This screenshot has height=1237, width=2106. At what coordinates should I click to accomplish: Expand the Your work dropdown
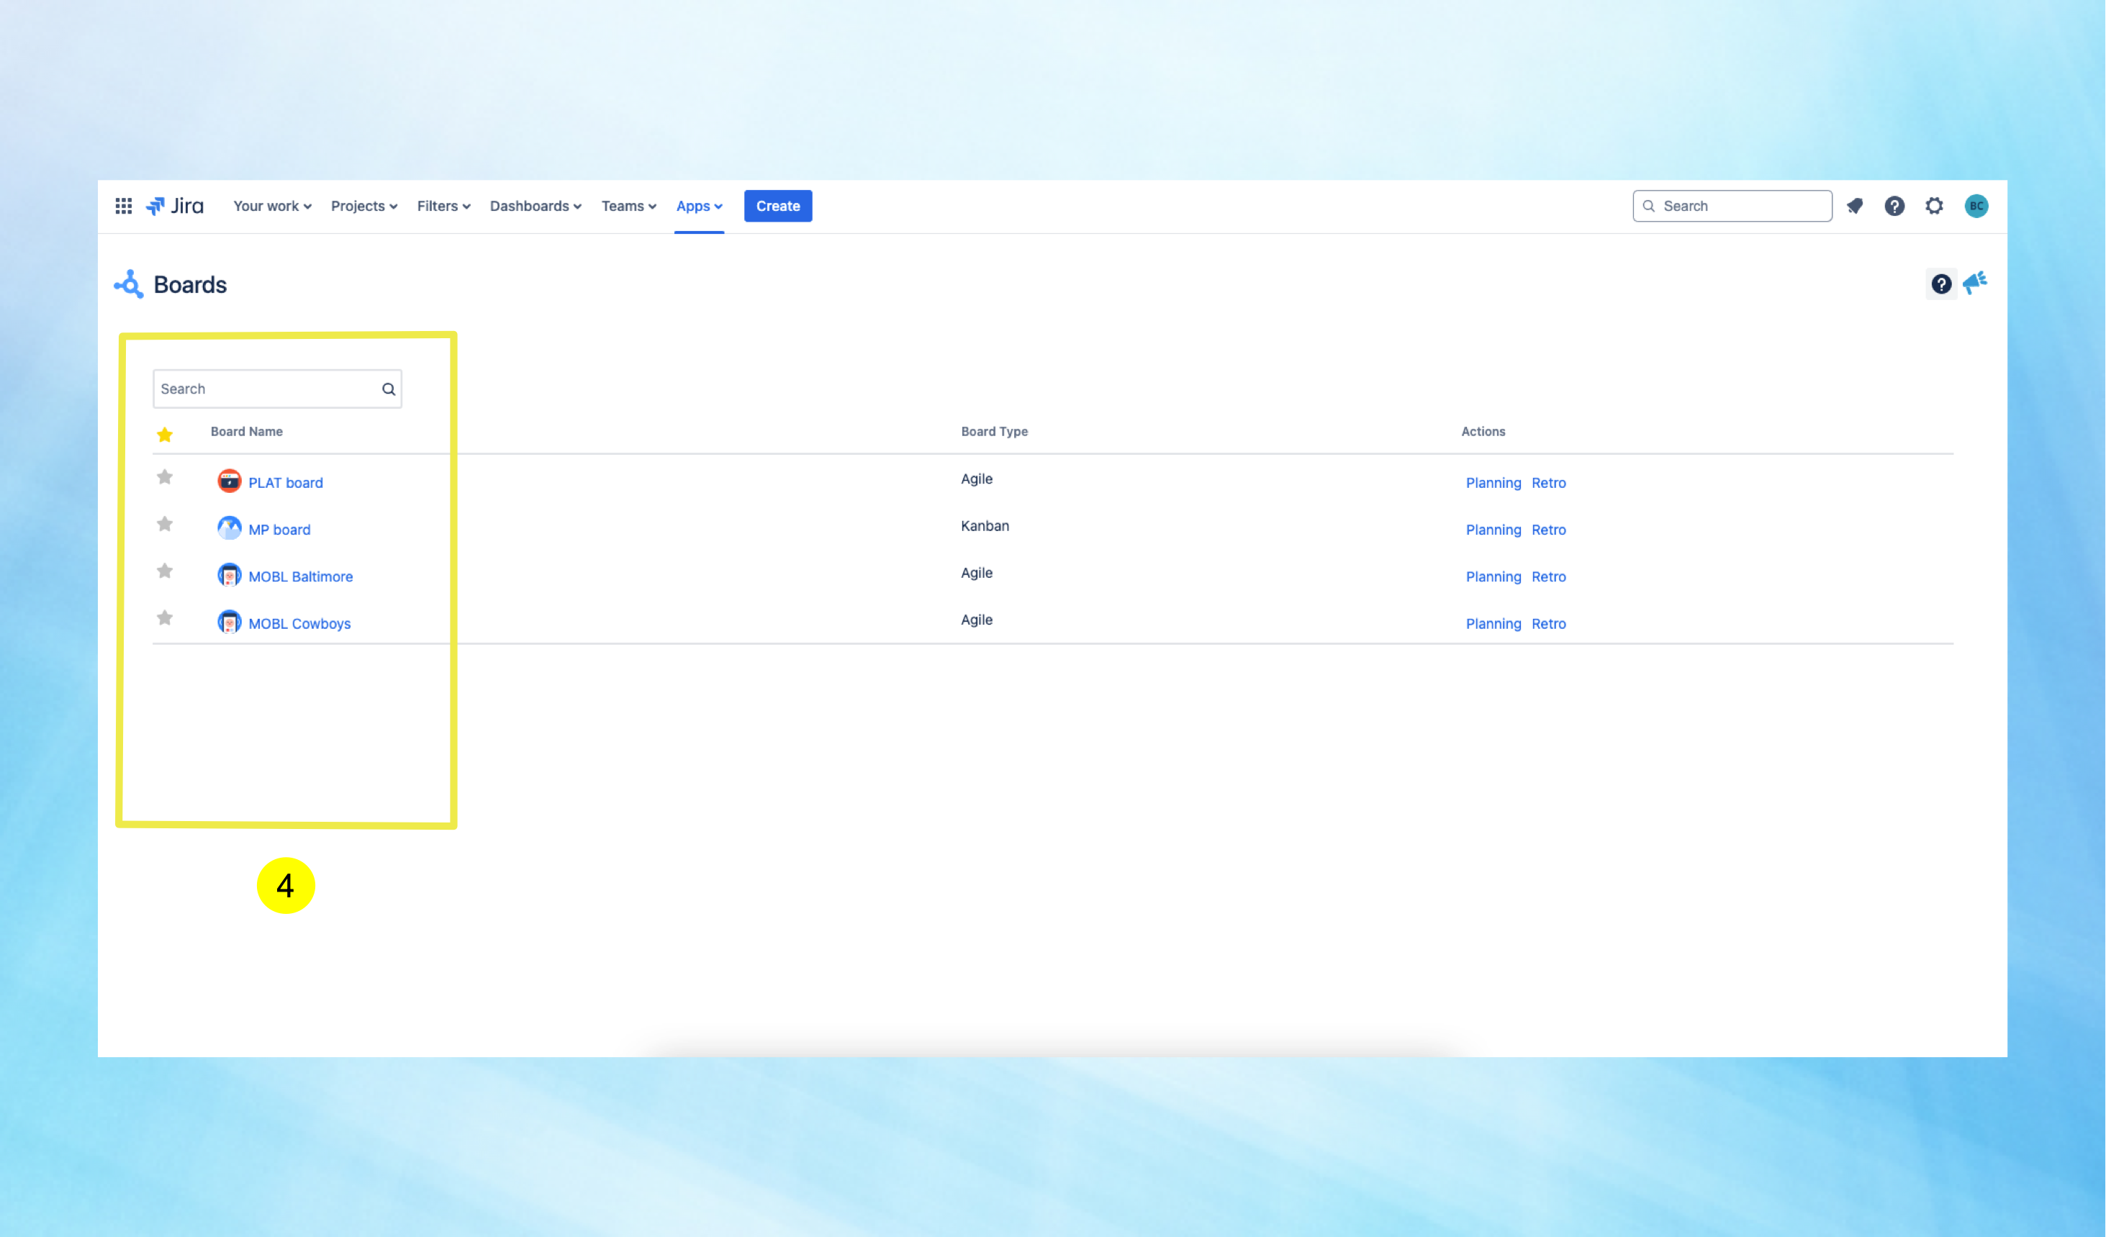(271, 206)
